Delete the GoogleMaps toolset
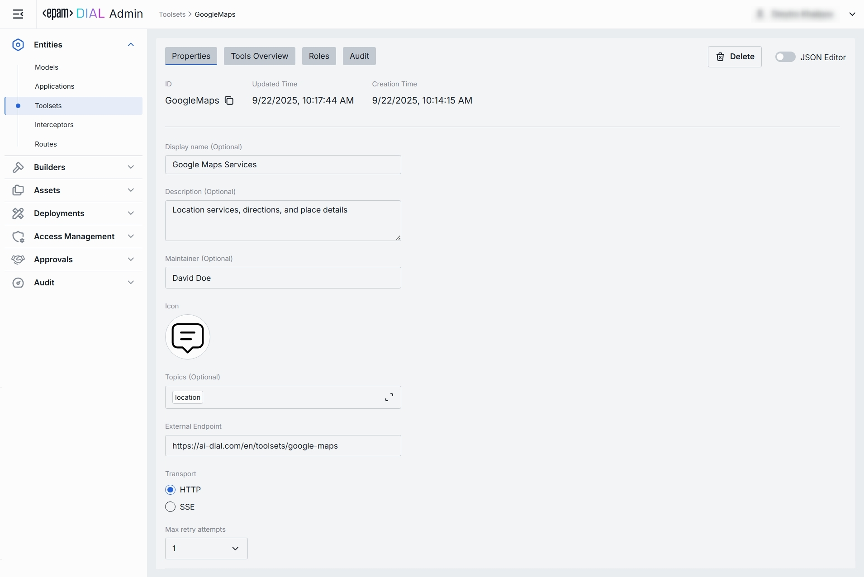864x577 pixels. 735,57
